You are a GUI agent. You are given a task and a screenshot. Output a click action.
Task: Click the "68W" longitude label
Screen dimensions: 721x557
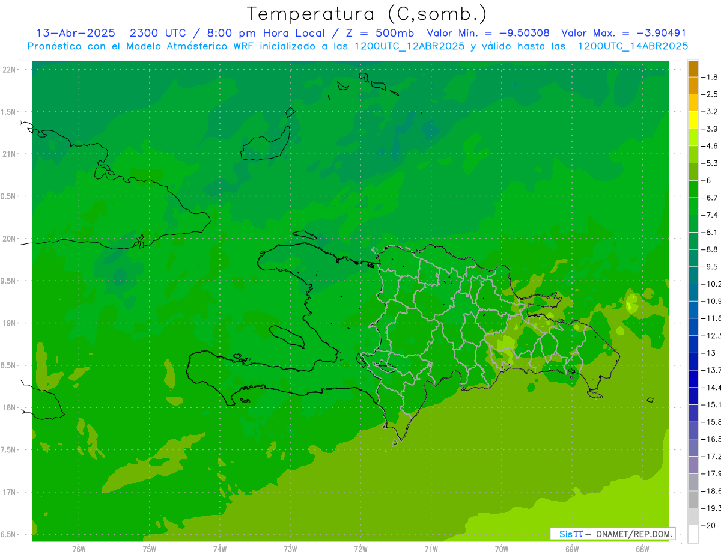(642, 549)
